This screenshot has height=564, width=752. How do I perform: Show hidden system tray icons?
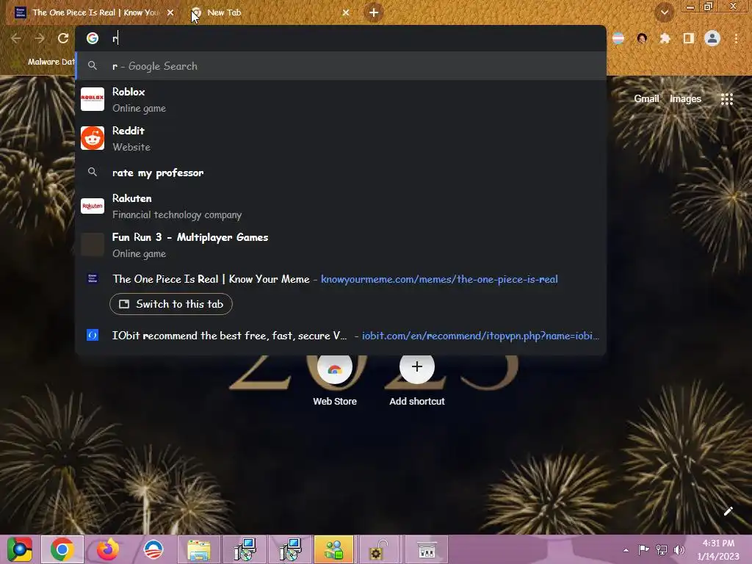tap(626, 550)
